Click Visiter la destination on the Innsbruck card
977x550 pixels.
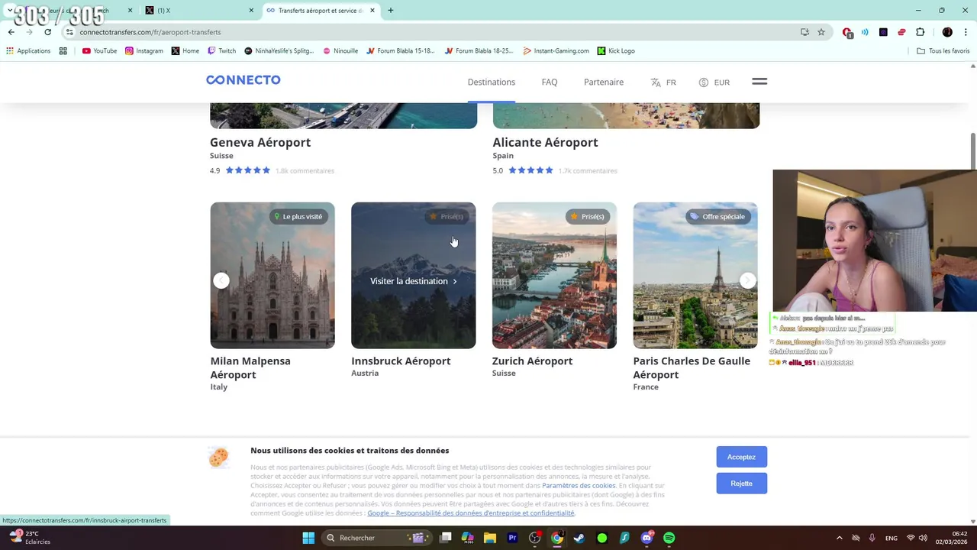coord(413,281)
